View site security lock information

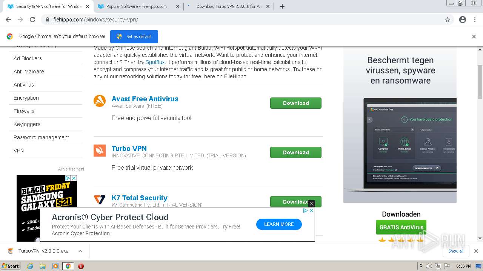(x=48, y=20)
